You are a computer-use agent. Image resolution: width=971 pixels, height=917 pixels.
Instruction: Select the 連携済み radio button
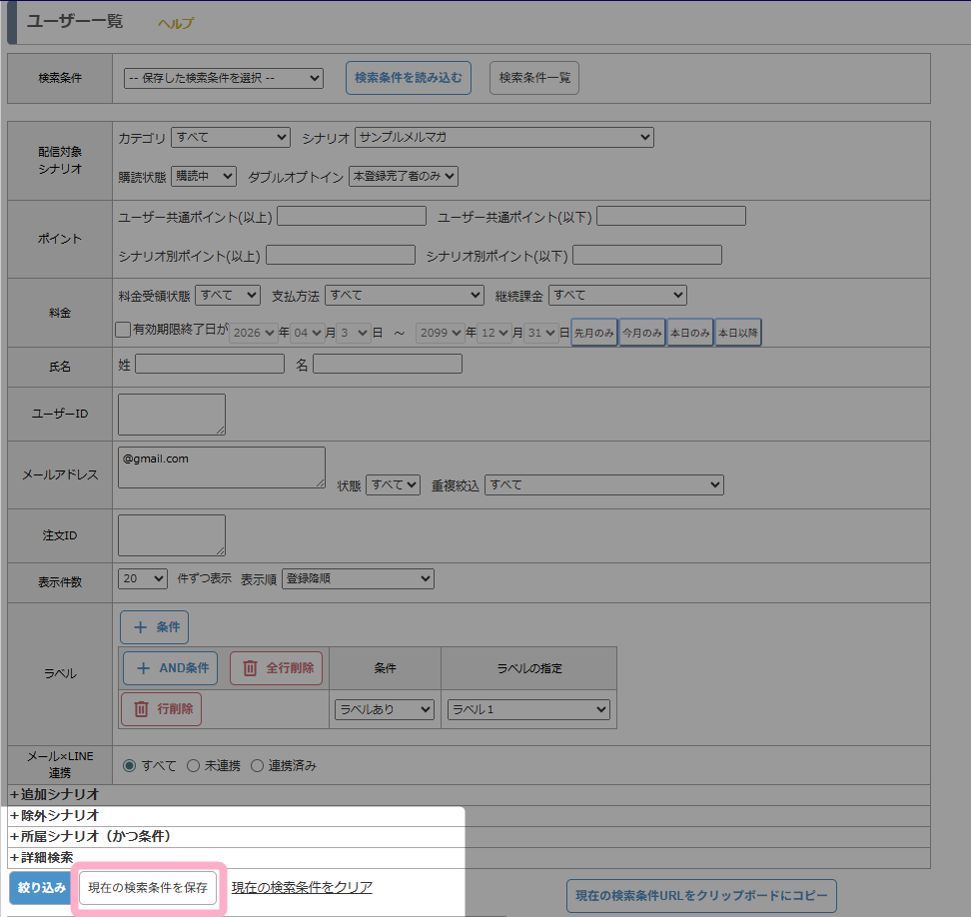(258, 766)
